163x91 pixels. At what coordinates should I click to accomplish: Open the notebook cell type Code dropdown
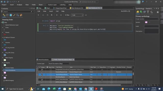77,15
